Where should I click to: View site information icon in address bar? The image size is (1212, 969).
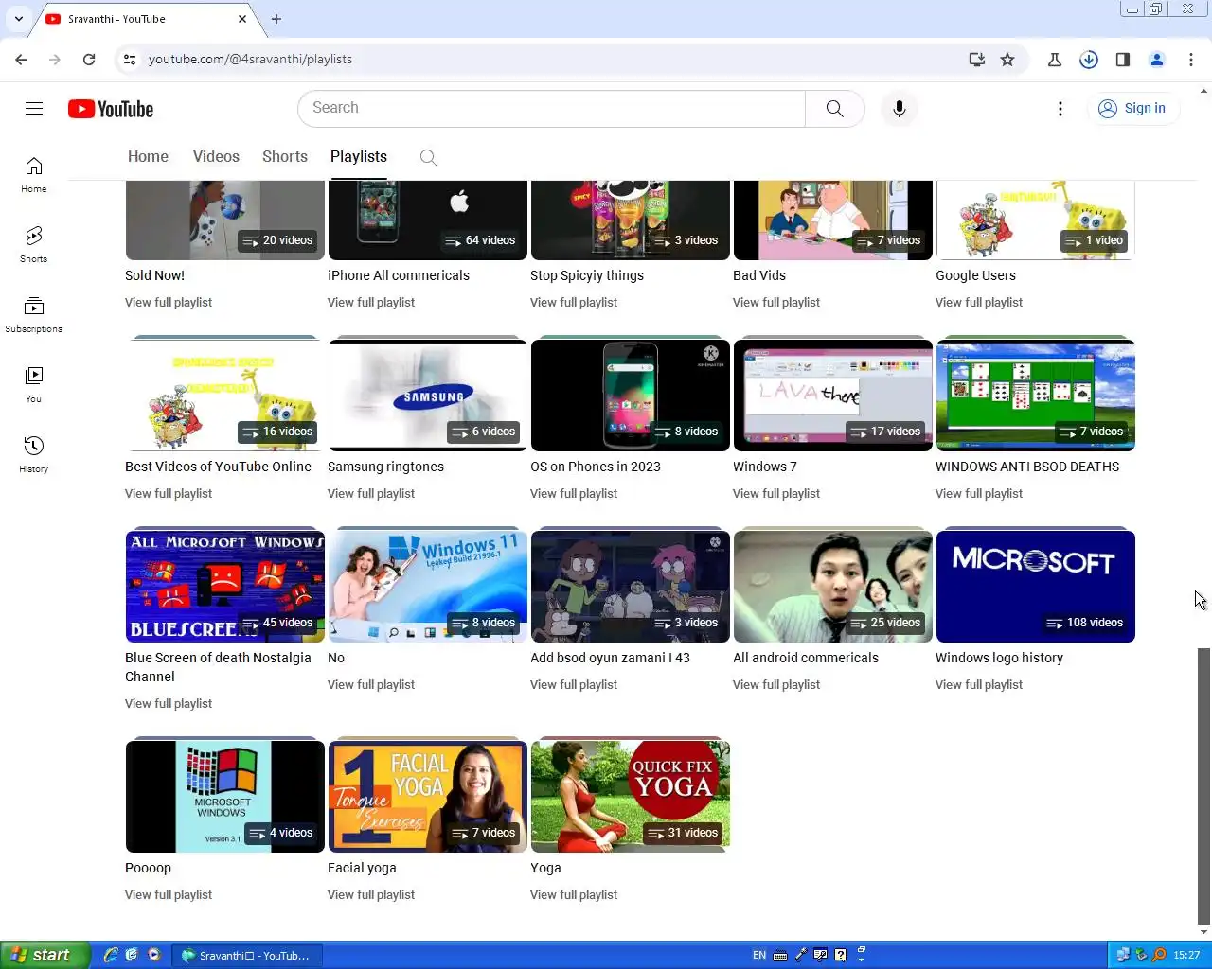(x=130, y=59)
